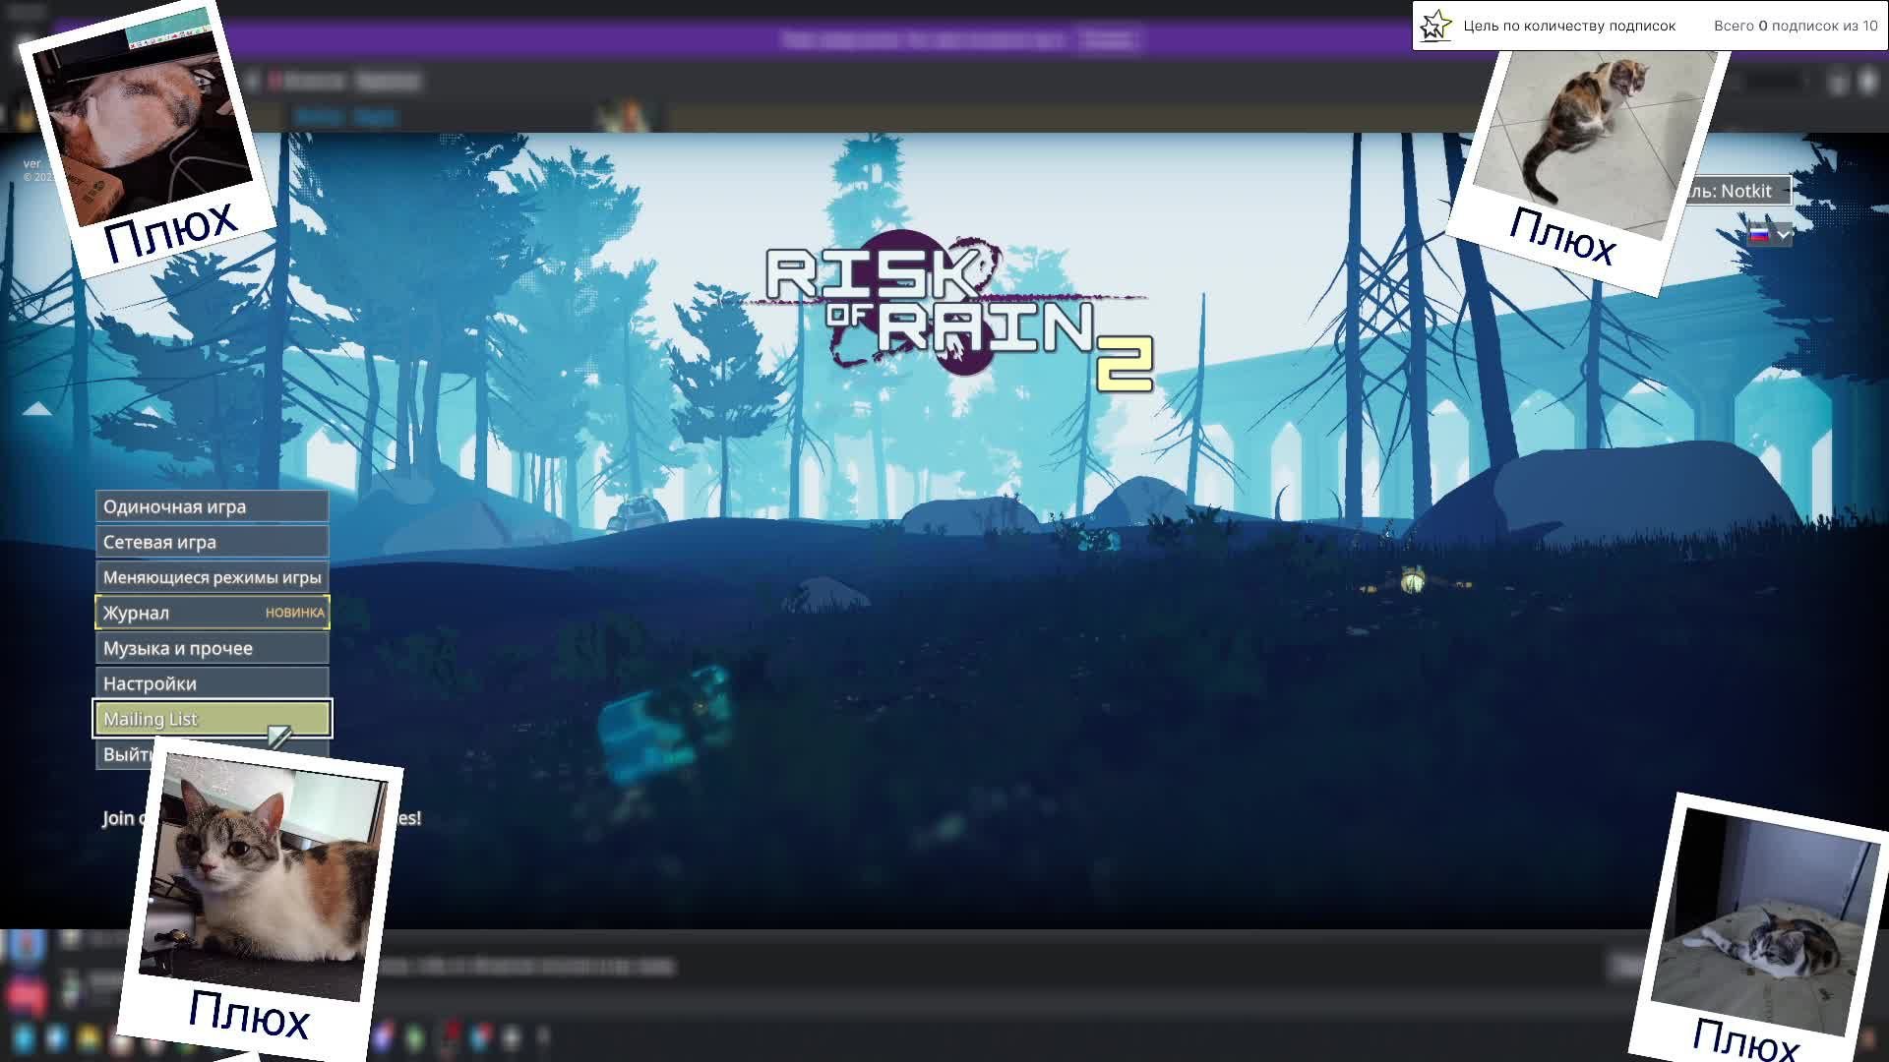This screenshot has width=1889, height=1062.
Task: Open Музыка и прочее menu item
Action: coord(212,648)
